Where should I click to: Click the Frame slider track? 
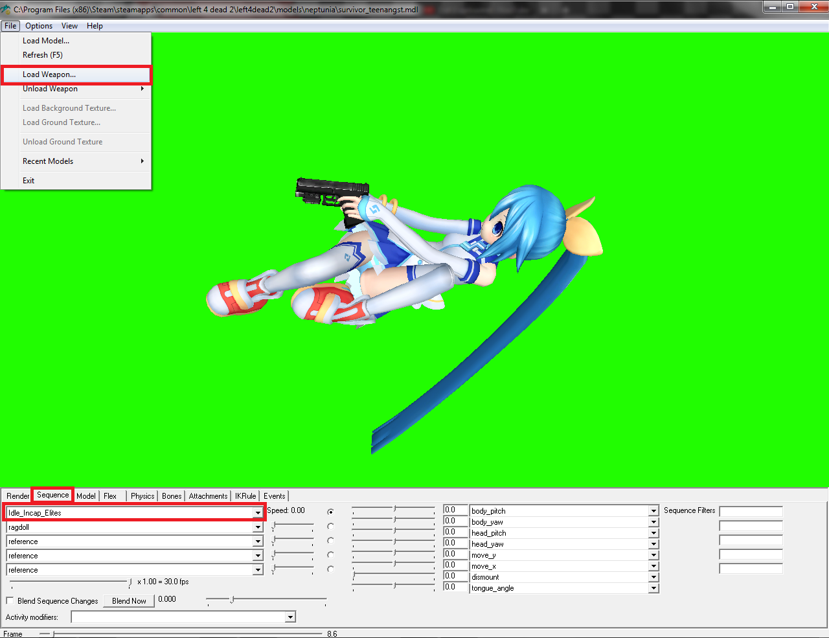181,633
